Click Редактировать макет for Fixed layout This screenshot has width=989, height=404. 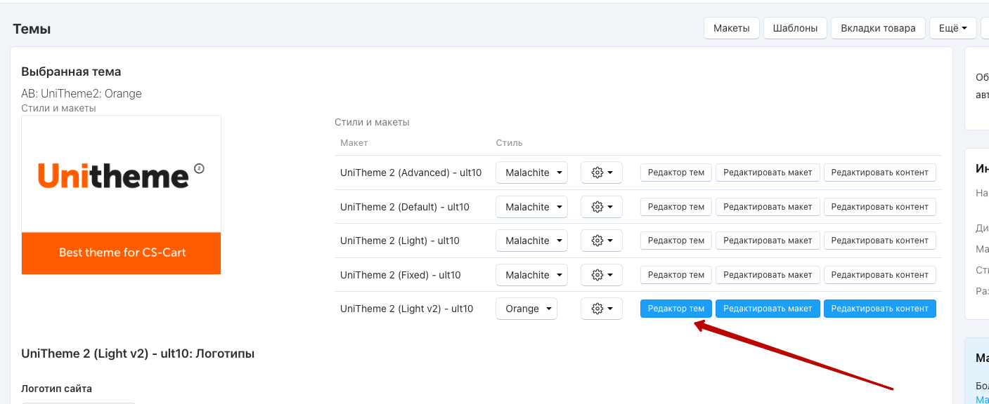[x=768, y=275]
